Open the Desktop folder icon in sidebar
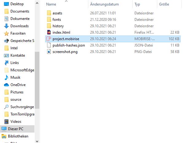The width and height of the screenshot is (188, 143). tap(6, 4)
